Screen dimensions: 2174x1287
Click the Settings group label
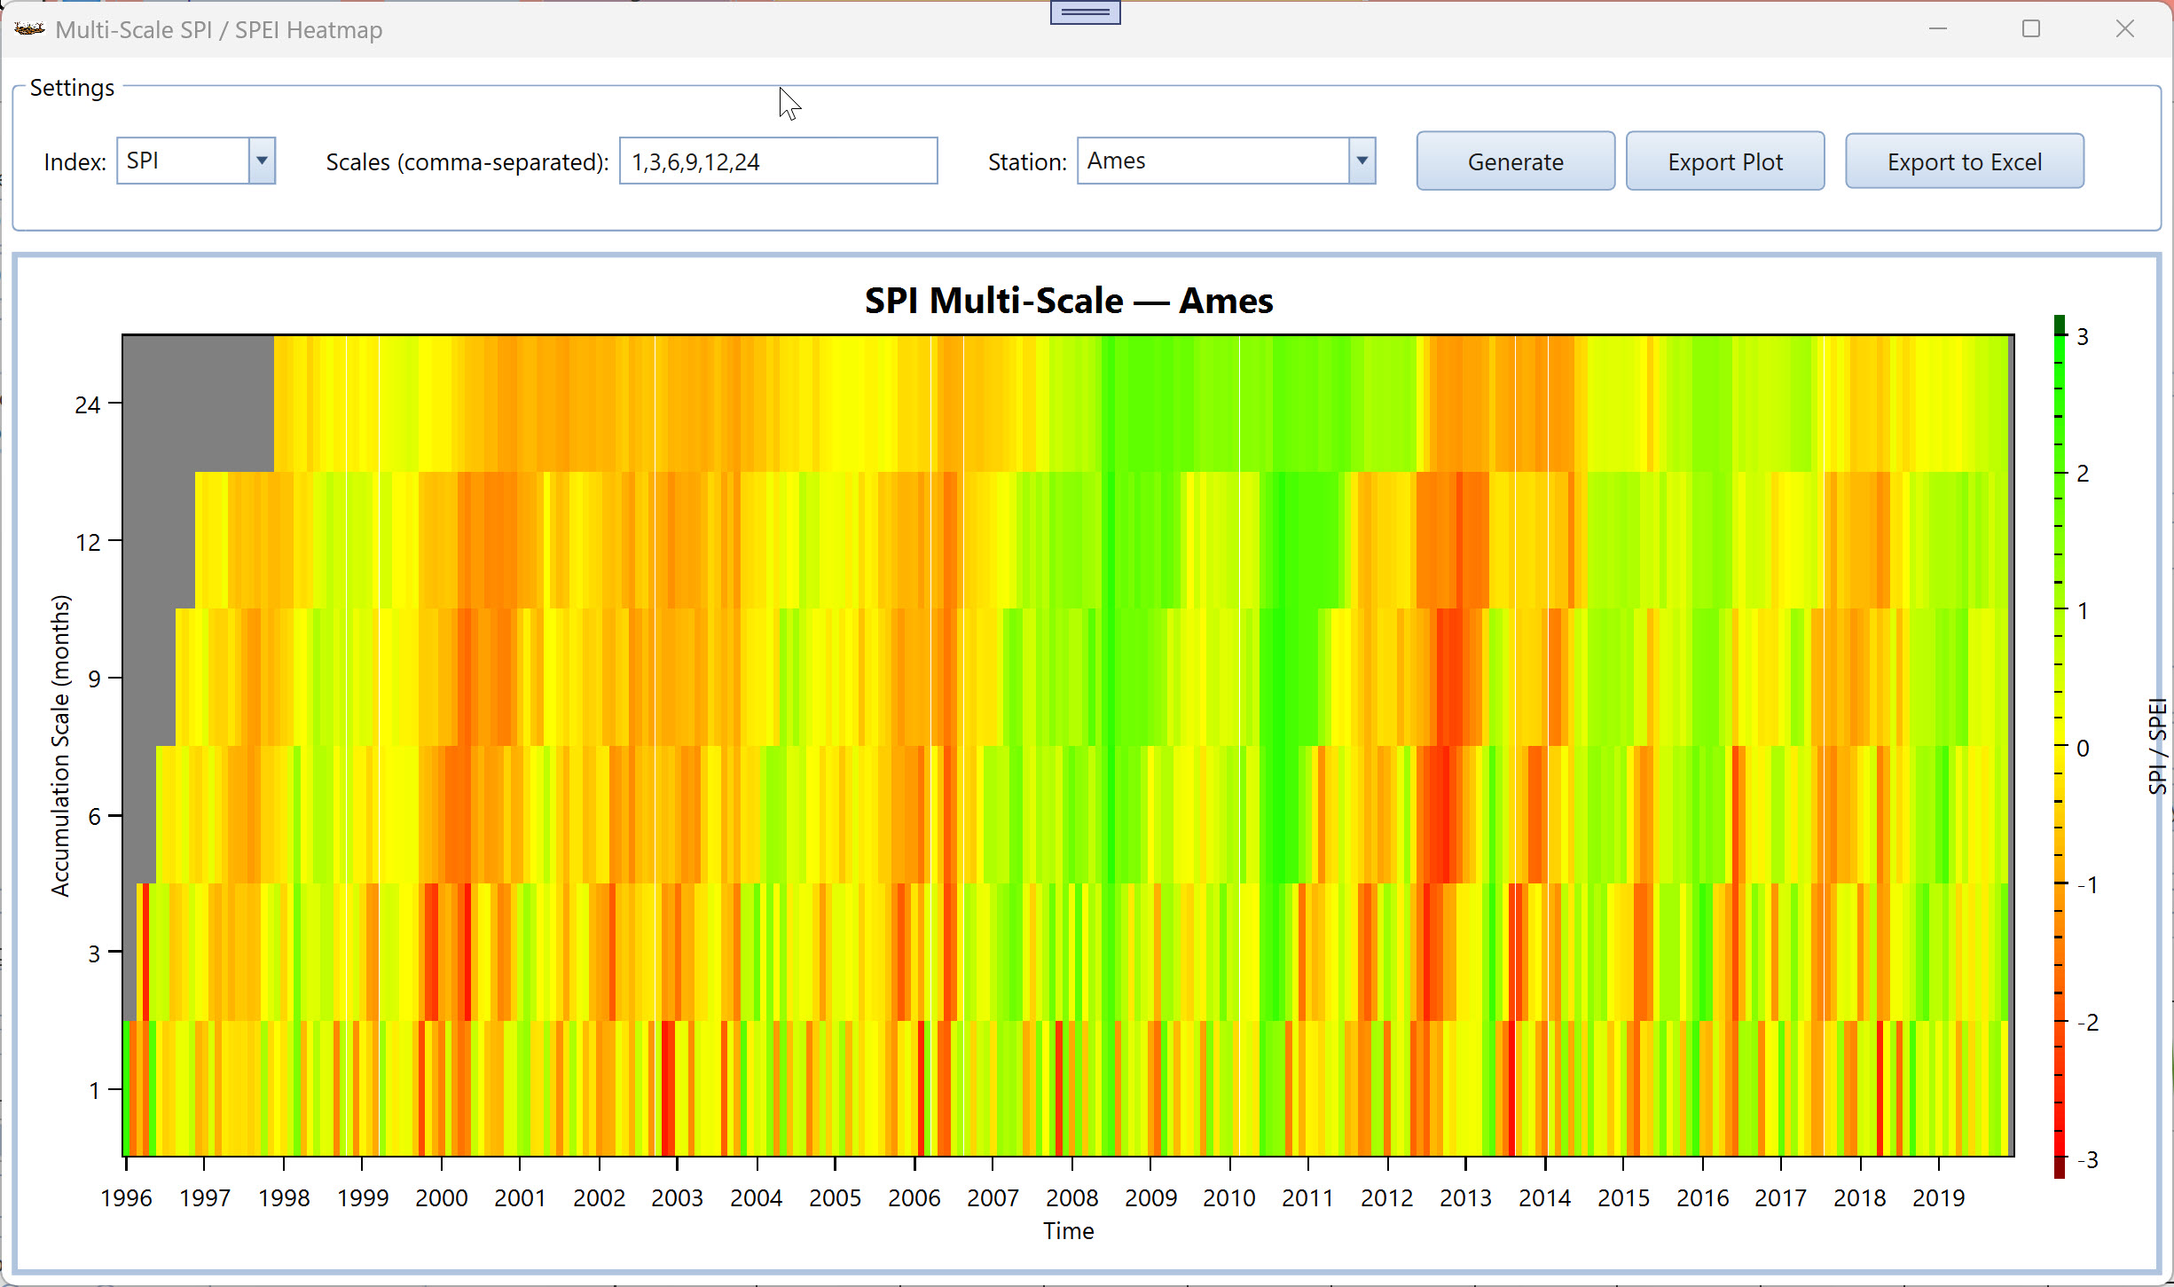pos(72,88)
